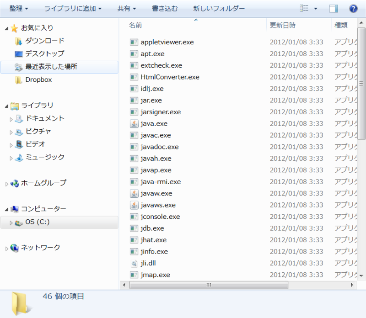Click the vertical scrollbar thumb
The image size is (366, 318).
[x=361, y=84]
